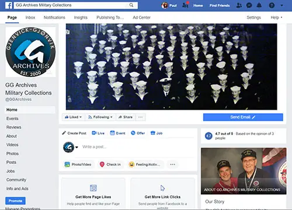Screen dimensions: 292x210
Task: Click the 4.7 rating badge
Action: coord(208,136)
